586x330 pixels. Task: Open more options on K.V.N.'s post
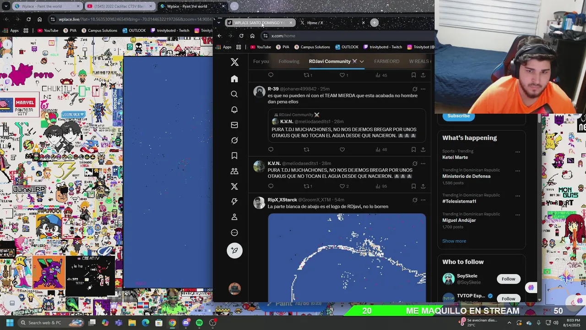click(423, 164)
